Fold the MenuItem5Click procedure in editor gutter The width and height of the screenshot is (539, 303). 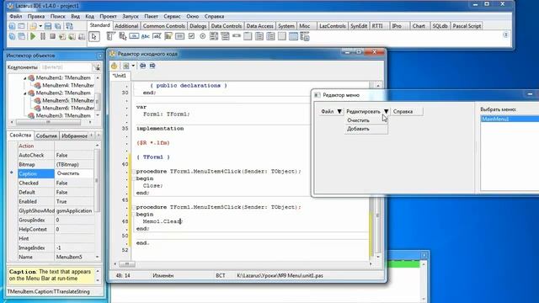[133, 207]
